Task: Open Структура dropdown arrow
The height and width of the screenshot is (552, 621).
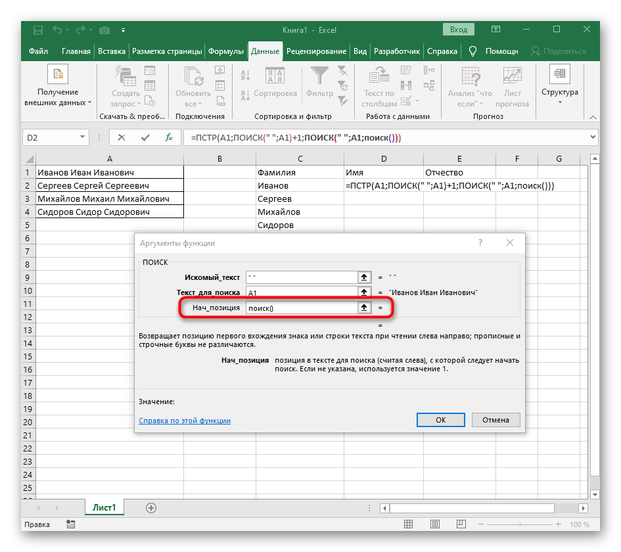Action: [560, 103]
